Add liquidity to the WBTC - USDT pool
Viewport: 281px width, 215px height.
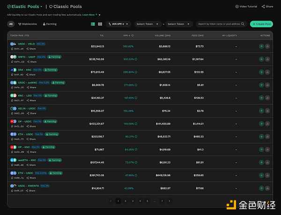click(261, 59)
